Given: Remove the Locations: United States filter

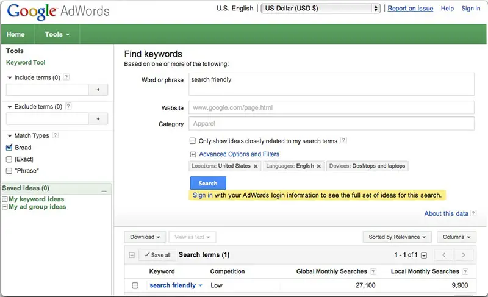Looking at the screenshot, I should pos(256,166).
